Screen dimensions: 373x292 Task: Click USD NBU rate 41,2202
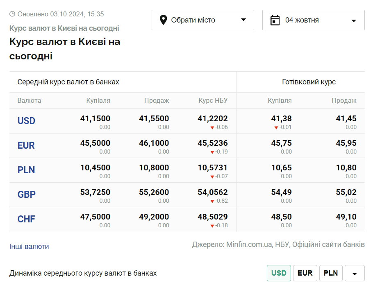pos(213,118)
